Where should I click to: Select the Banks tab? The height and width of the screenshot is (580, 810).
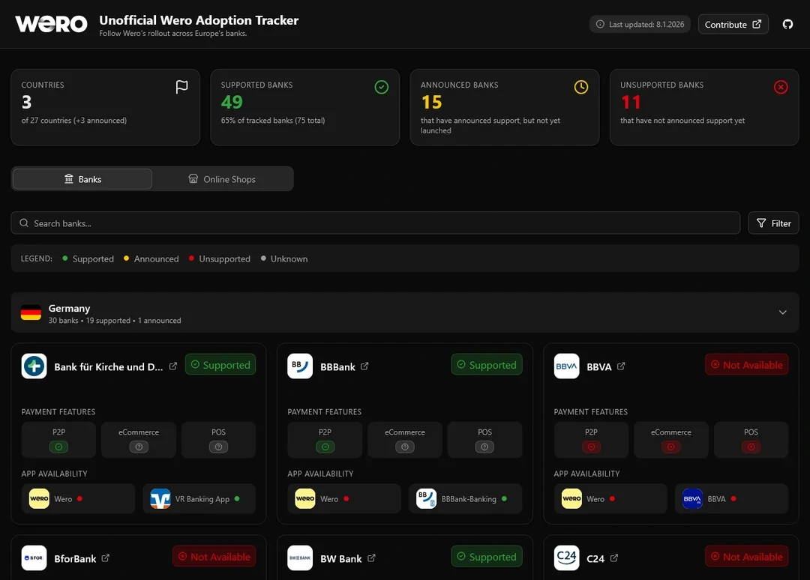[x=82, y=179]
